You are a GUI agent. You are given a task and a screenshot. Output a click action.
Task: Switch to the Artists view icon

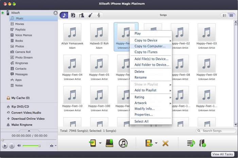[x=82, y=15]
